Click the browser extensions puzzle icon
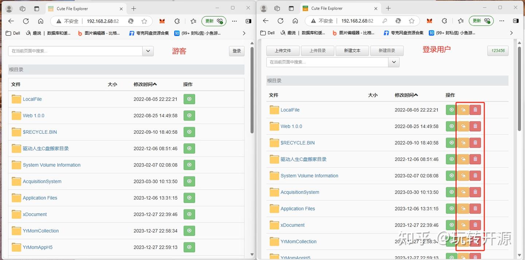The width and height of the screenshot is (525, 260). (177, 21)
